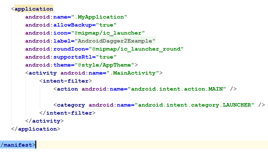
Task: Place the cursor in the allowBackup true value
Action: 106,25
